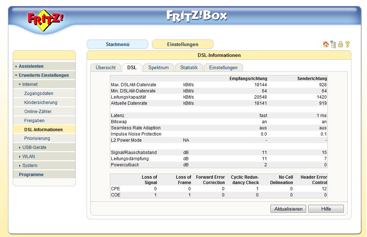Click the printer icon
Screen dimensions: 367x237
click(x=341, y=44)
